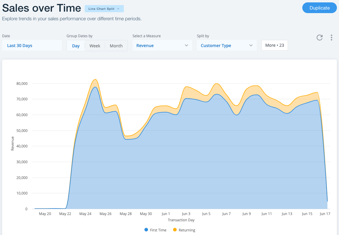The image size is (339, 235).
Task: Click the Customer Type dropdown's chevron arrow
Action: (x=251, y=46)
